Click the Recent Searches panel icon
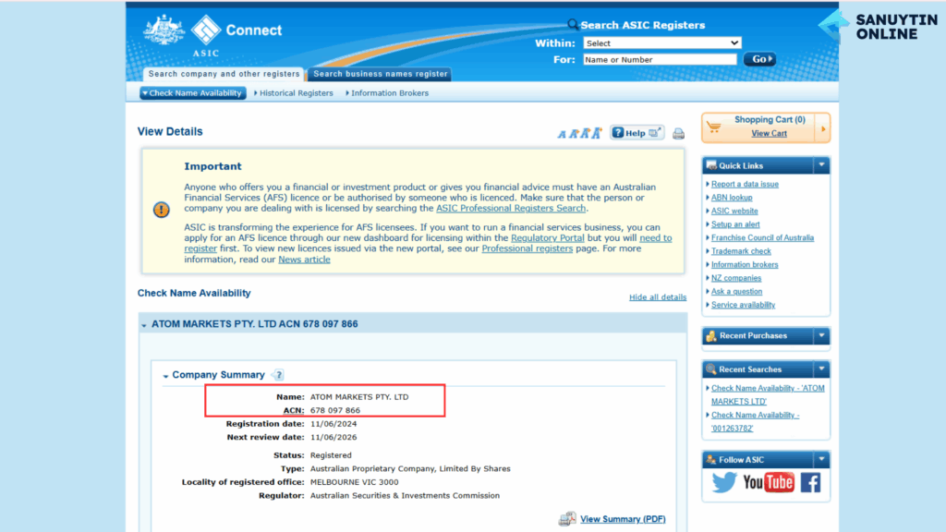 point(711,369)
